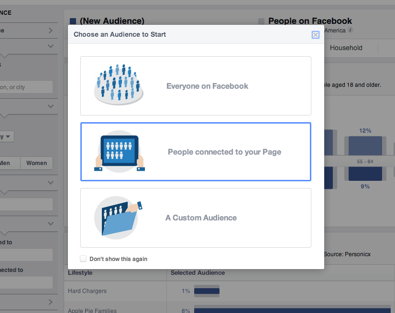The image size is (395, 313).
Task: Close the Choose an Audience dialog
Action: [x=316, y=35]
